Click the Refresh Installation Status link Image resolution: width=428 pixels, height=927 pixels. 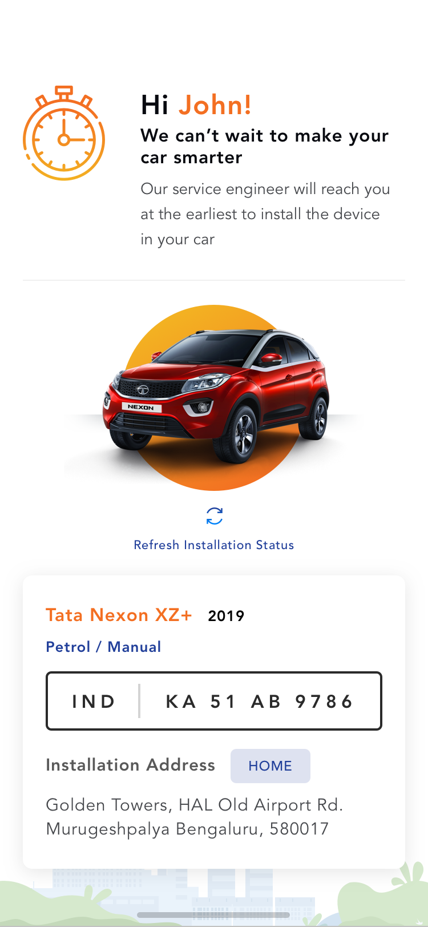tap(214, 545)
